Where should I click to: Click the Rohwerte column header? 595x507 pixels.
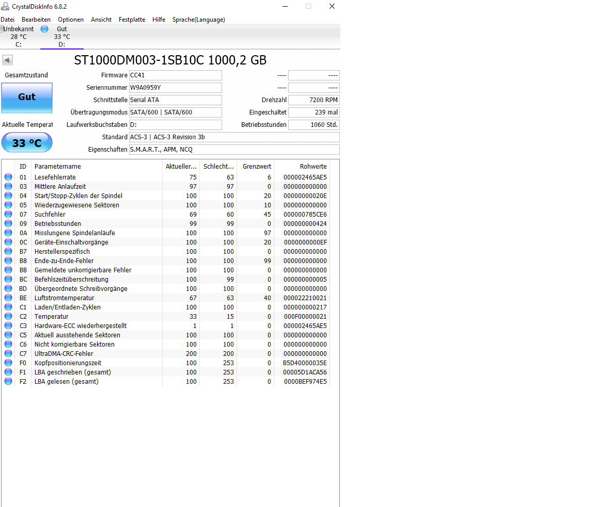pos(302,167)
